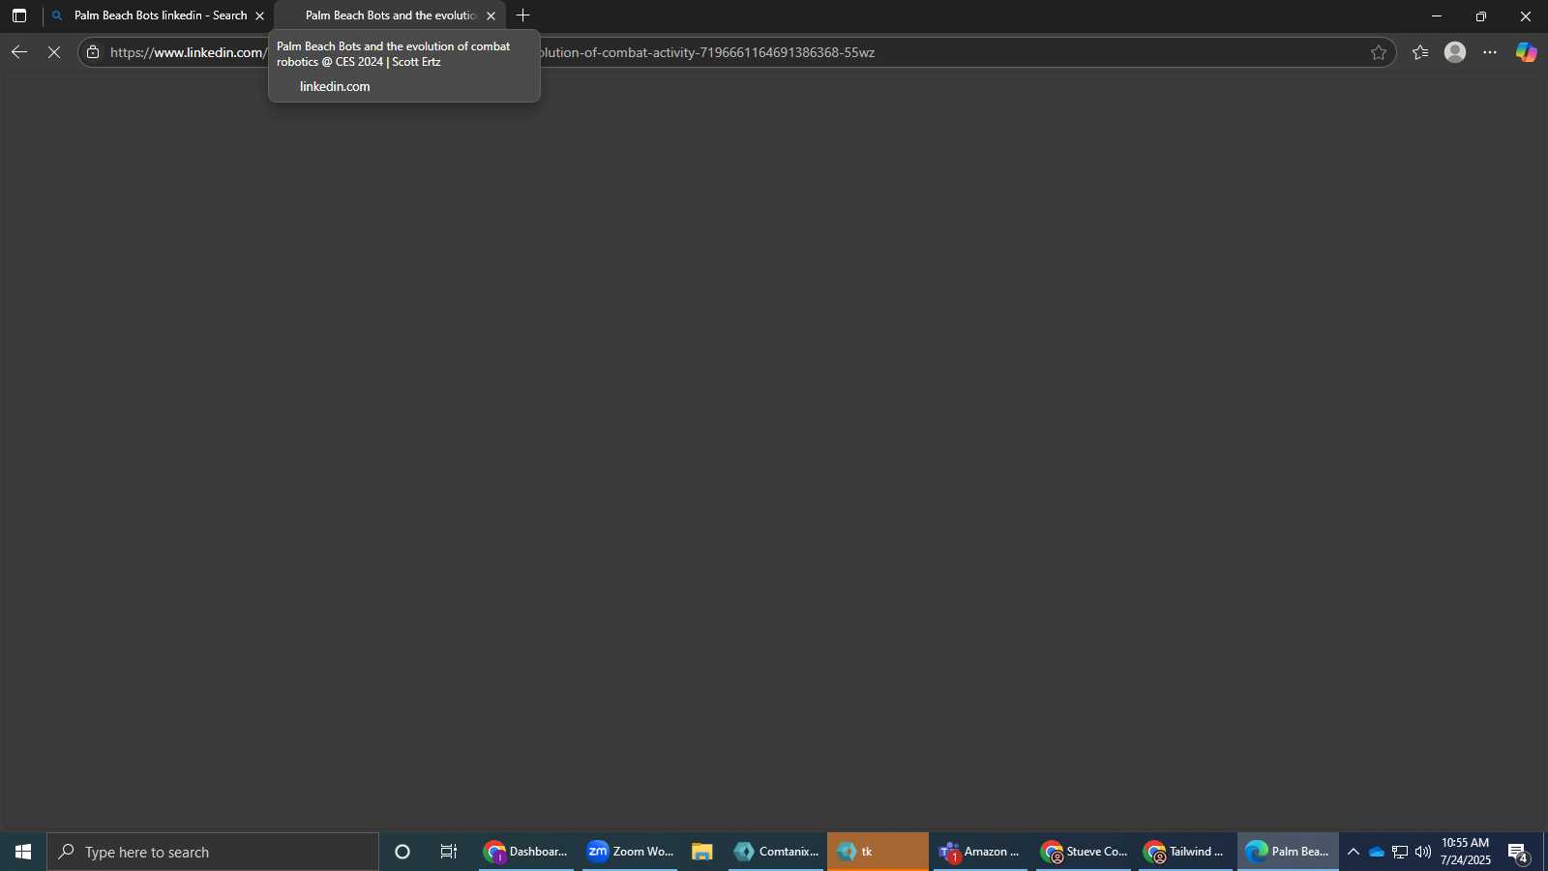
Task: Switch to Dashboard Chrome window in taskbar
Action: click(526, 852)
